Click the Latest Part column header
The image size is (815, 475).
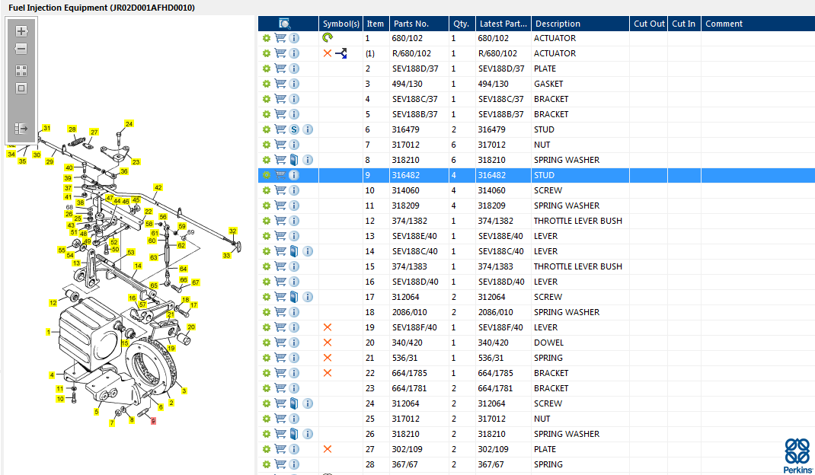pos(503,24)
